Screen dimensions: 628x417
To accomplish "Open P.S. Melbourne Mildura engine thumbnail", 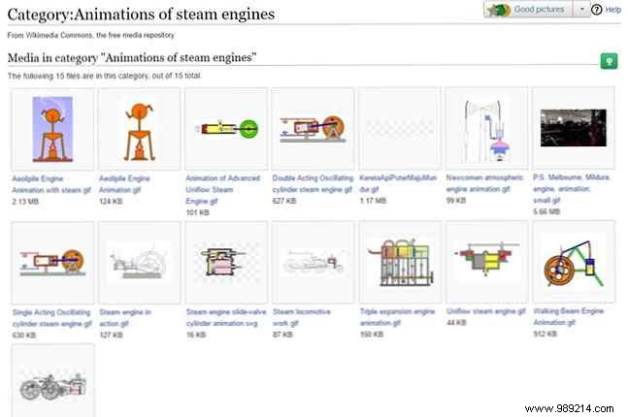I will (x=573, y=128).
